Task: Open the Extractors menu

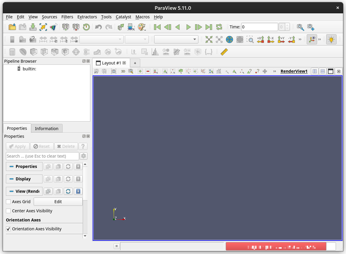Action: pos(87,17)
